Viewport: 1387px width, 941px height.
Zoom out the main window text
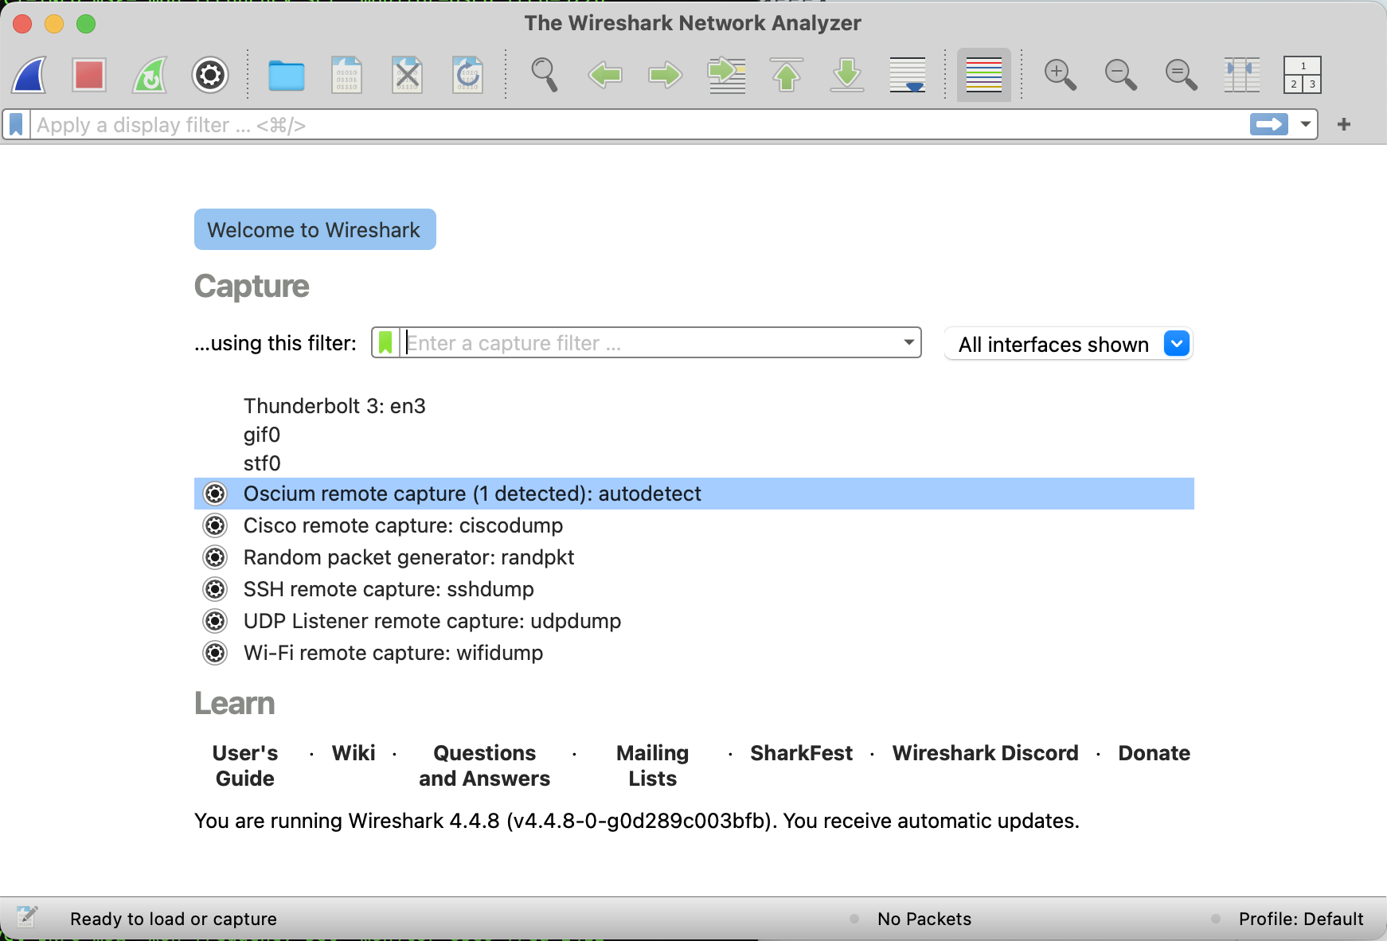pyautogui.click(x=1121, y=75)
